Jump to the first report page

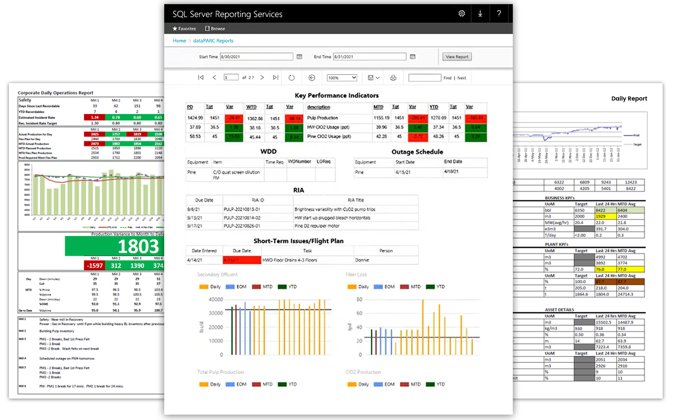click(x=201, y=78)
